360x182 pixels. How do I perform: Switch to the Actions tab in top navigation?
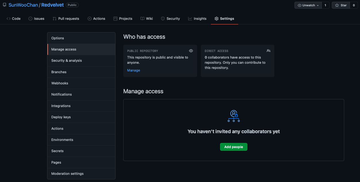point(97,19)
